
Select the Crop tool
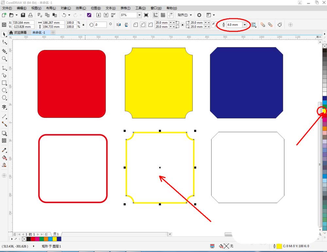coord(4,51)
